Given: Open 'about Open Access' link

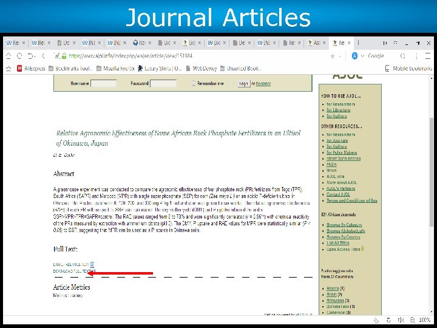Looking at the screenshot, I should [x=344, y=159].
